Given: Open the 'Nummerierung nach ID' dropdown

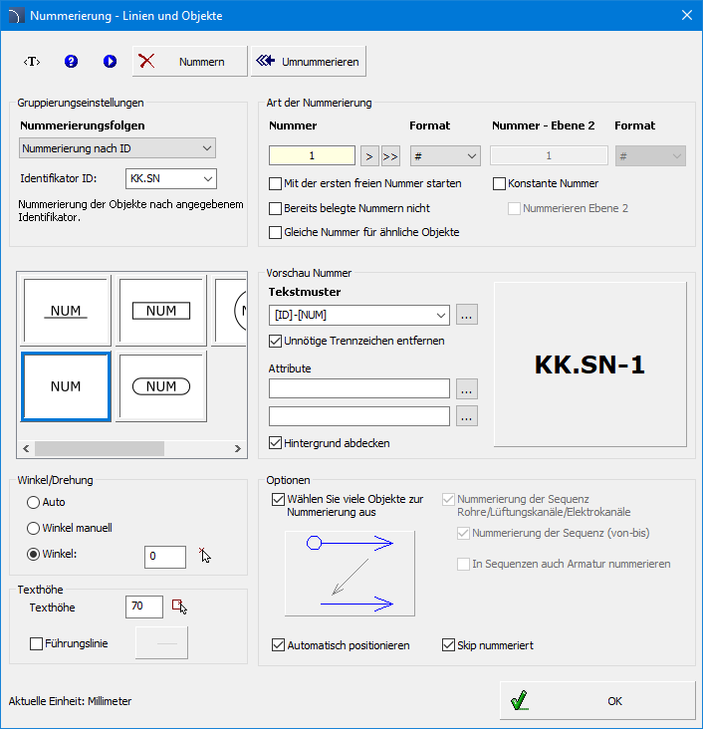Looking at the screenshot, I should tap(118, 148).
